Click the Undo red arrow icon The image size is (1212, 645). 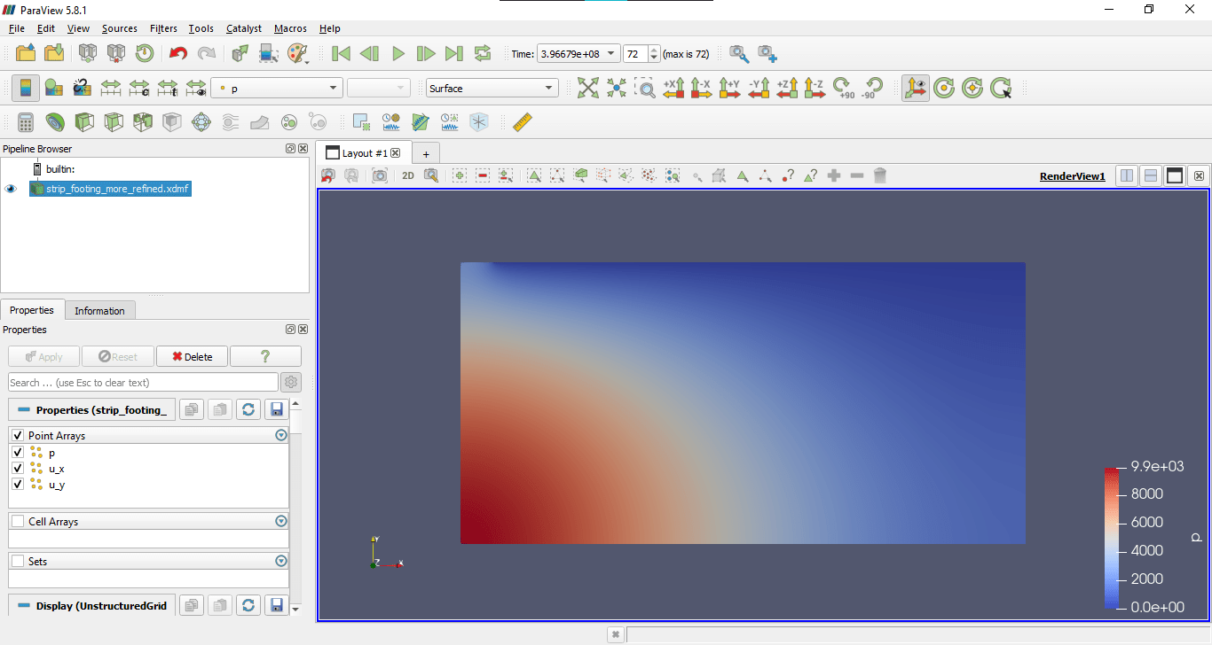coord(178,53)
